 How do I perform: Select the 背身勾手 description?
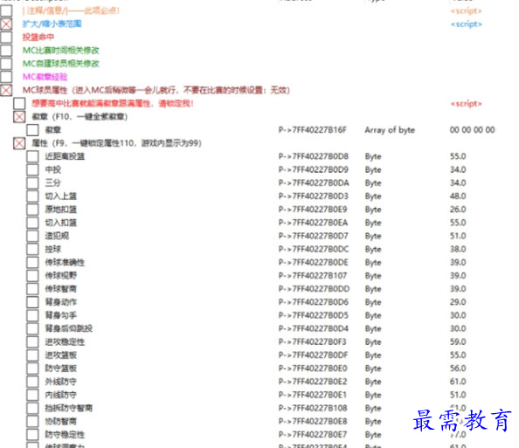click(61, 315)
